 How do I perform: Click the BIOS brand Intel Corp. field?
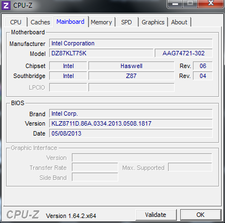click(131, 113)
